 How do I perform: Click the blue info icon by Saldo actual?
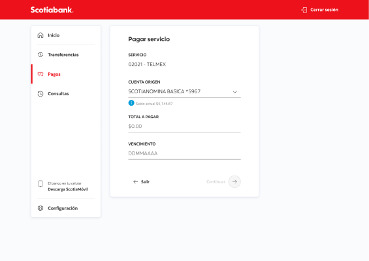pyautogui.click(x=131, y=103)
